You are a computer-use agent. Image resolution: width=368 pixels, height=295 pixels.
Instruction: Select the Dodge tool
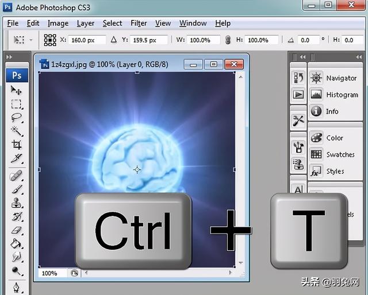pyautogui.click(x=17, y=271)
